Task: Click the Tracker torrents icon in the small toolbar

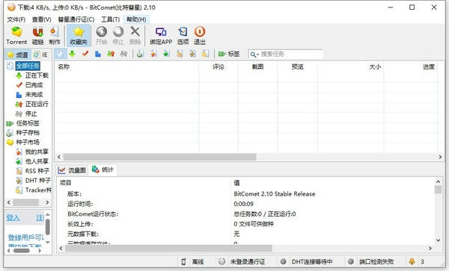Action: click(205, 54)
